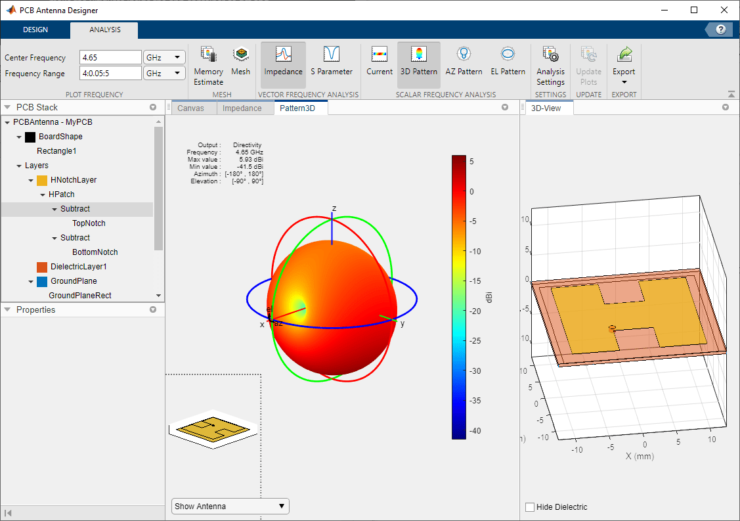Collapse the HNotchLayer tree node

tap(31, 180)
